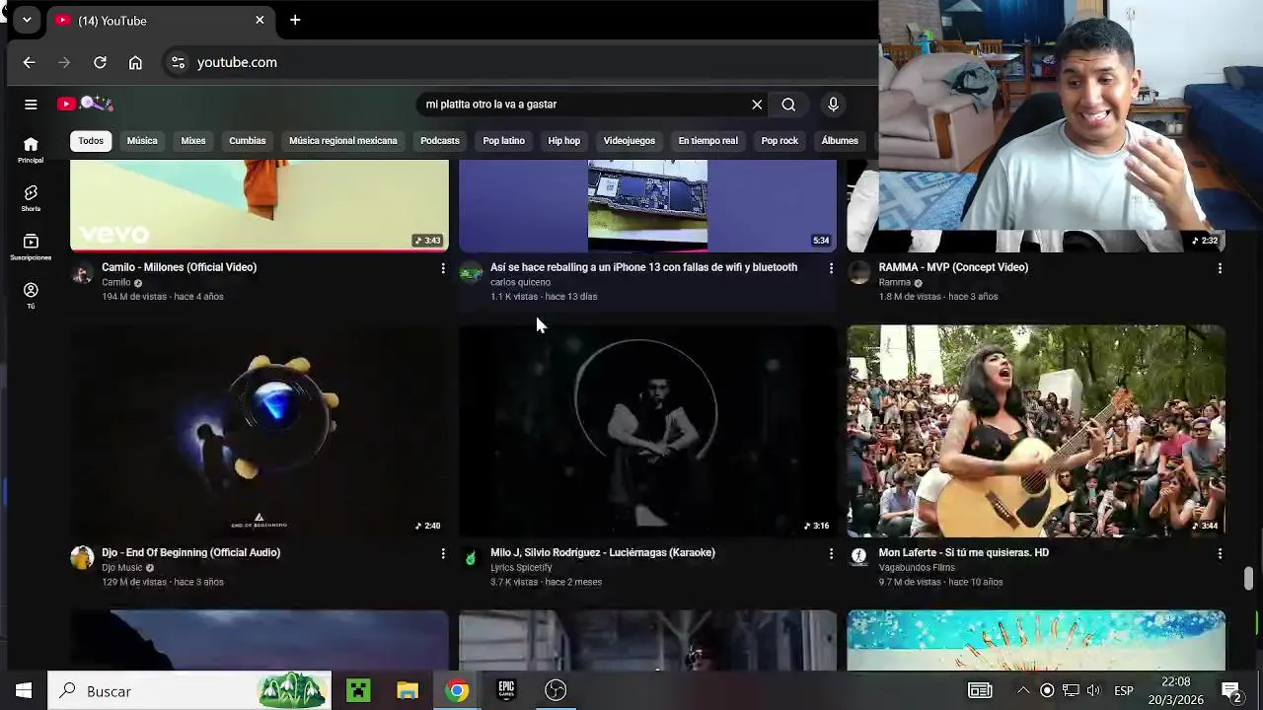Select the Hip hop chip
Screen dimensions: 1263x710
pyautogui.click(x=564, y=141)
